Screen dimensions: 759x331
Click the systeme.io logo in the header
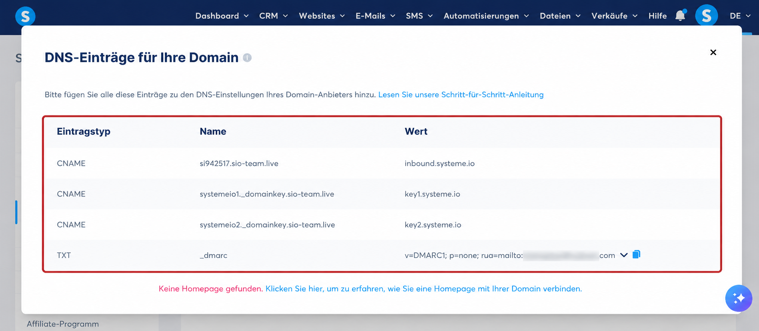click(25, 16)
